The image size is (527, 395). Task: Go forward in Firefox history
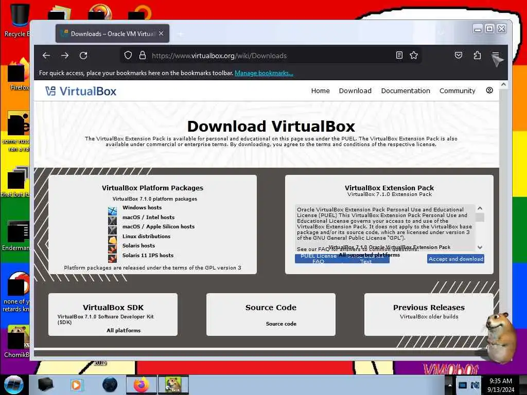click(x=65, y=56)
